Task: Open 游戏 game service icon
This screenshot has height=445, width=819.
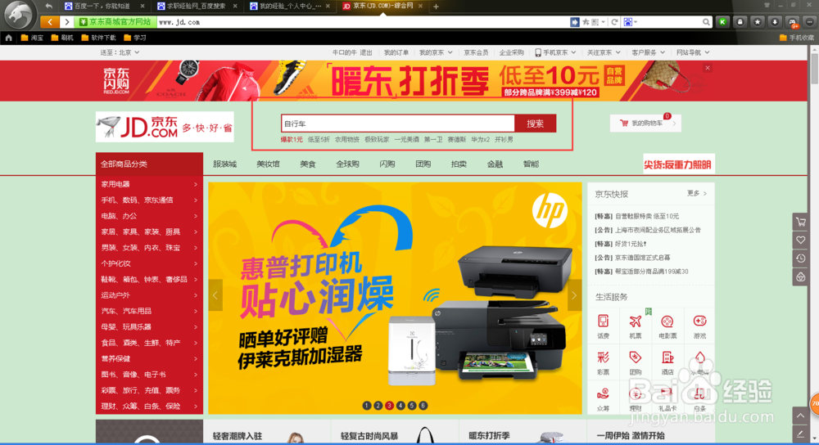Action: (x=699, y=326)
